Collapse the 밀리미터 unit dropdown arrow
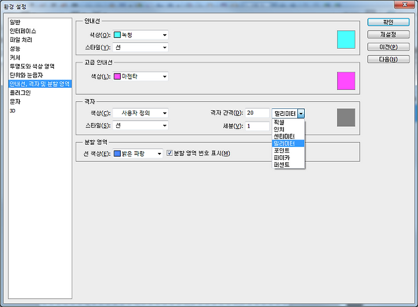Viewport: 418px width, 307px height. pyautogui.click(x=301, y=114)
